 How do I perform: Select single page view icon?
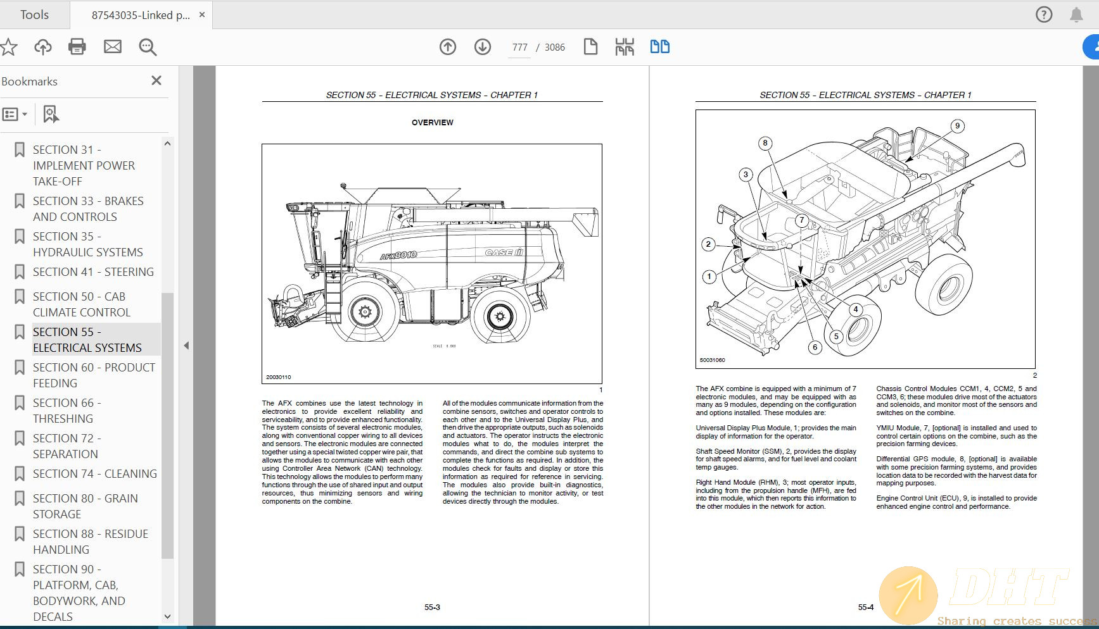(x=590, y=47)
